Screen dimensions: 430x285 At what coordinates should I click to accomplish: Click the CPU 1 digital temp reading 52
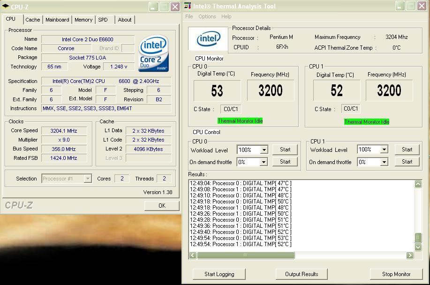tap(337, 90)
